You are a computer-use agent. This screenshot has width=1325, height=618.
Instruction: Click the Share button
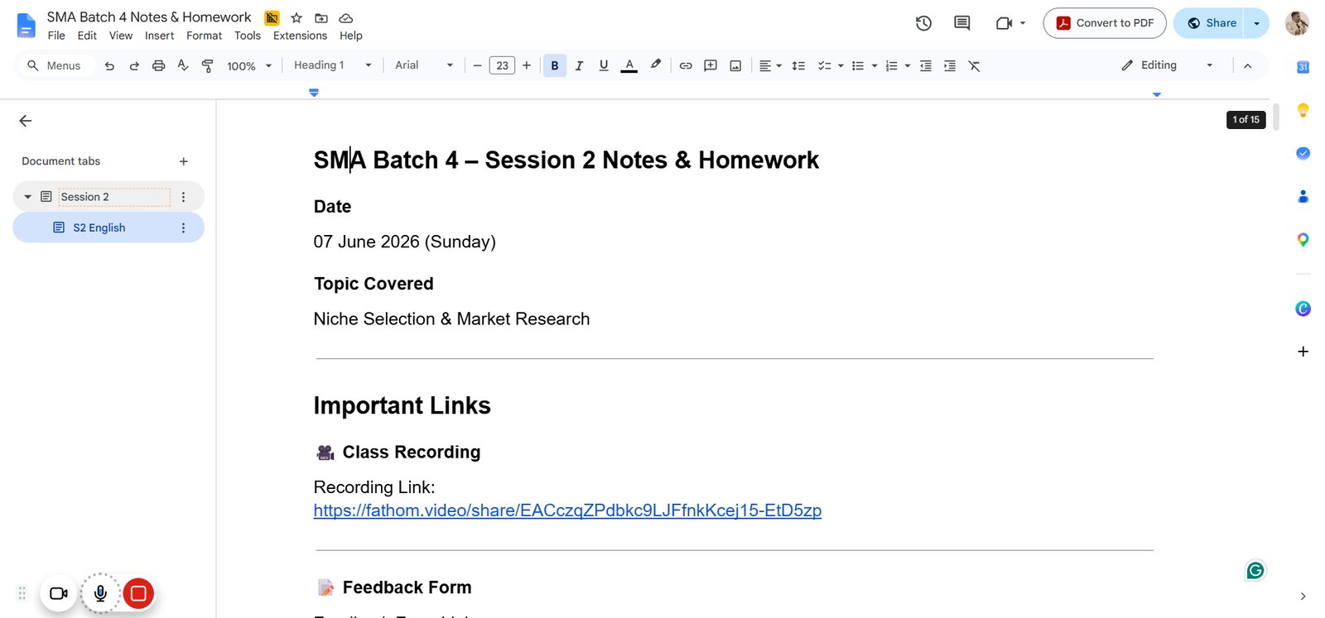click(1210, 23)
